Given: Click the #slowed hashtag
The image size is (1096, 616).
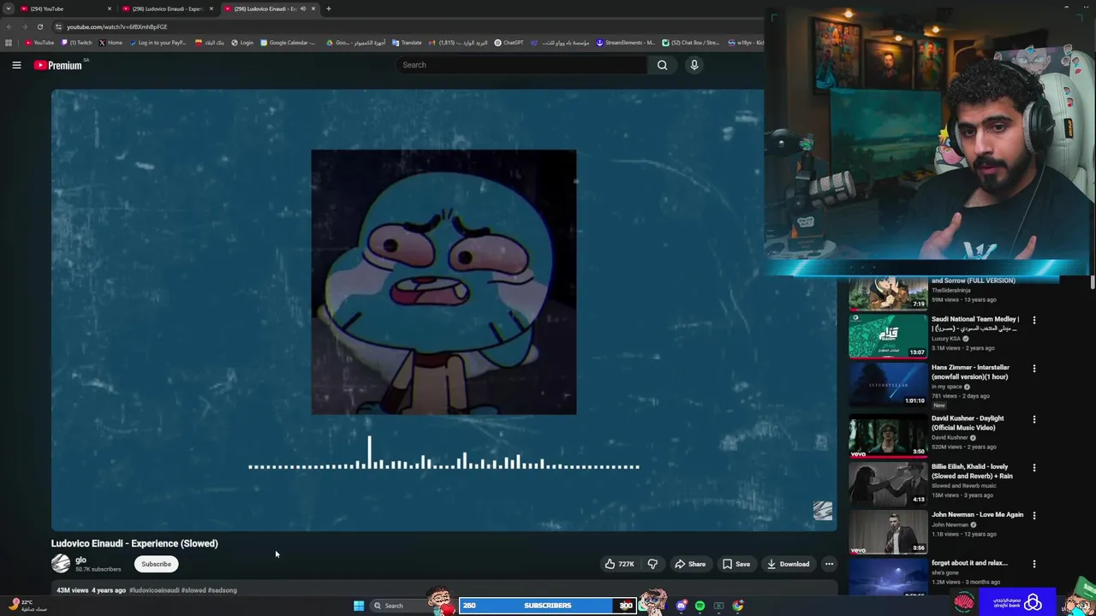Looking at the screenshot, I should (x=194, y=590).
